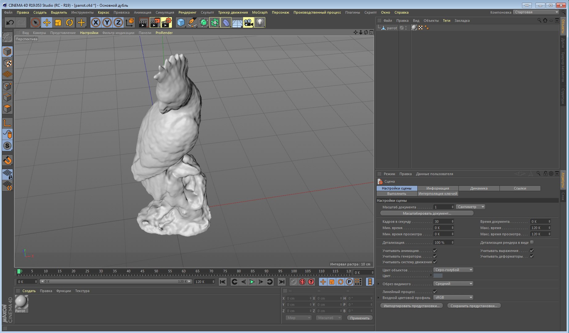This screenshot has height=333, width=569.
Task: Click the Undo arrow icon
Action: 10,22
